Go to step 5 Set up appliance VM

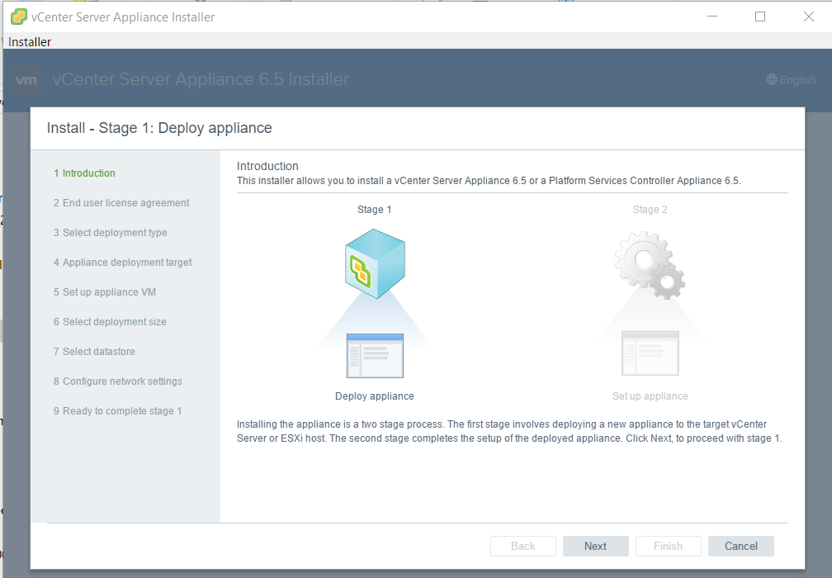tap(105, 292)
